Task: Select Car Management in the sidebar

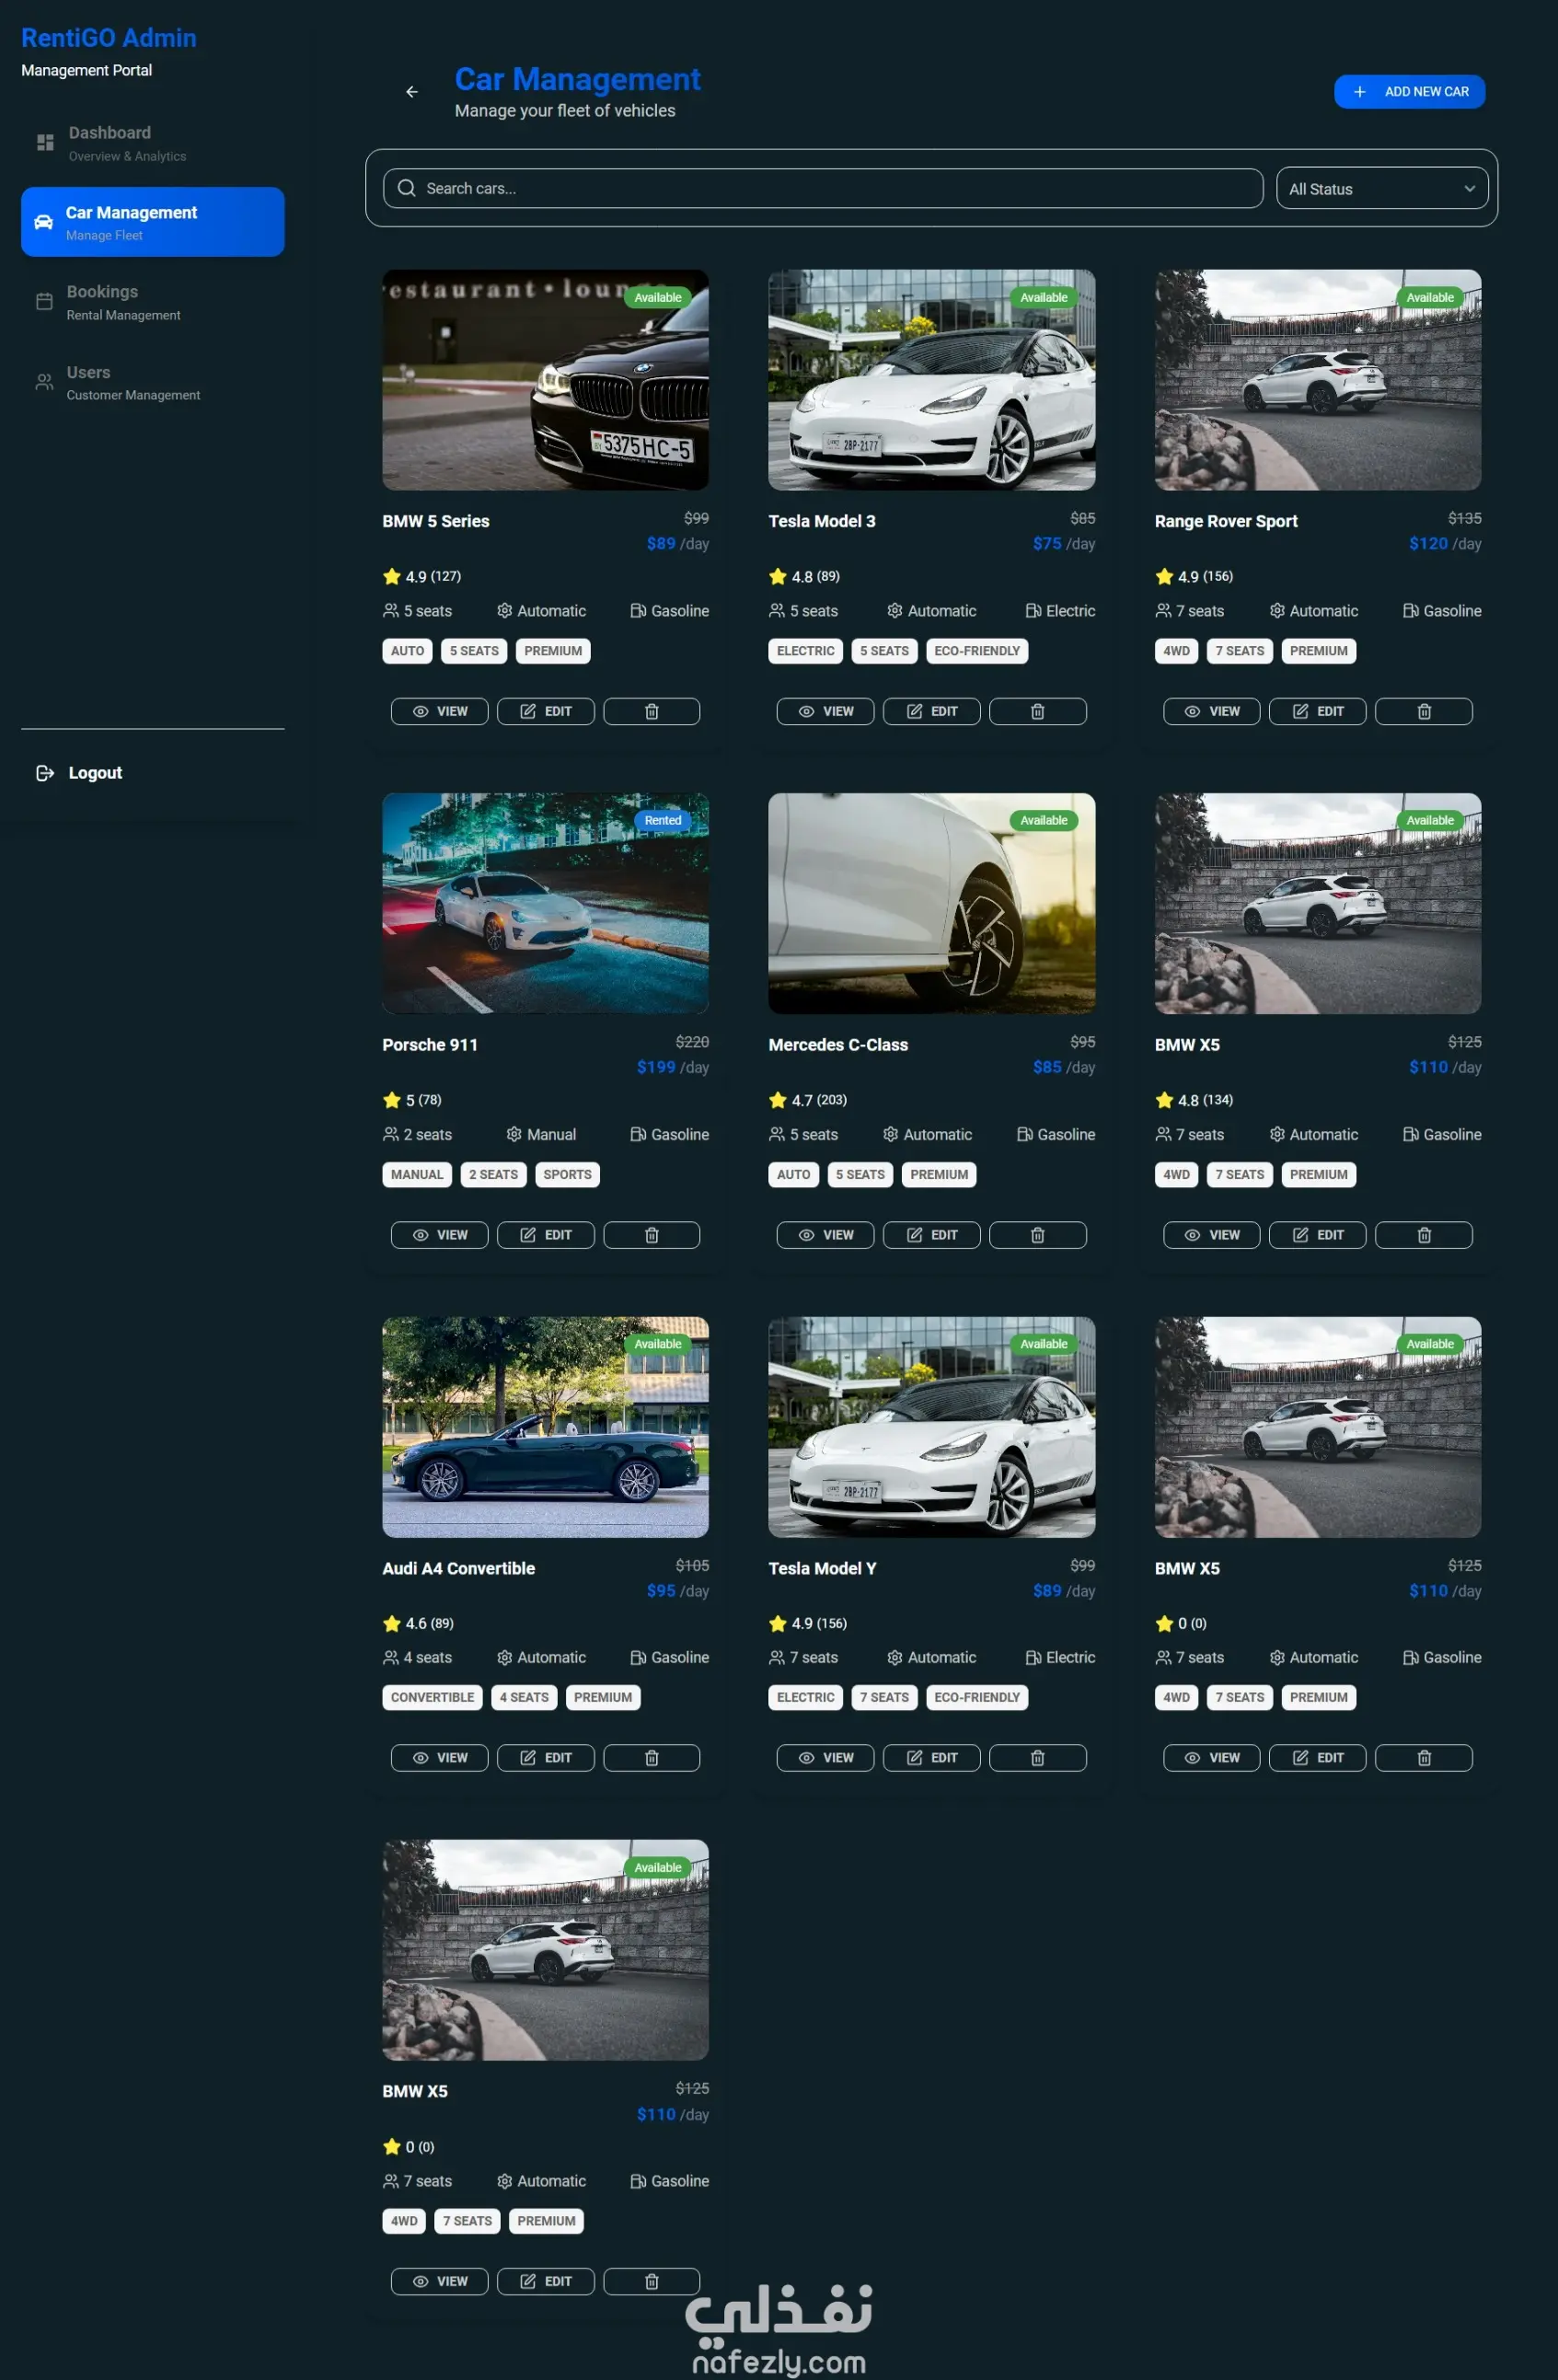Action: coord(153,222)
